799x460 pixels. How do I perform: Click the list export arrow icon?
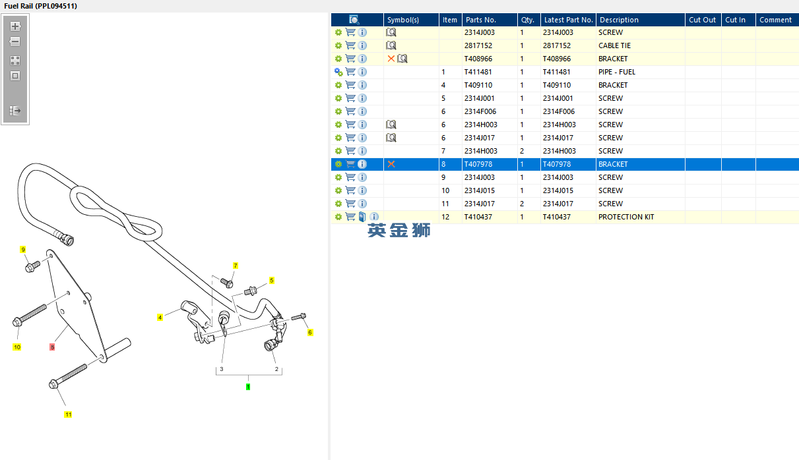[15, 111]
